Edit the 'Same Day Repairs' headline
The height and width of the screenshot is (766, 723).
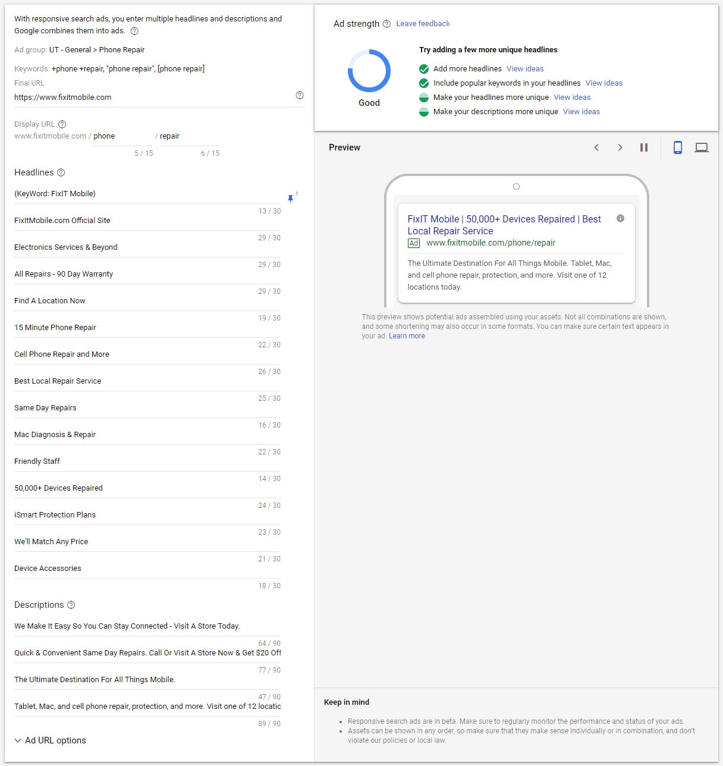click(147, 408)
